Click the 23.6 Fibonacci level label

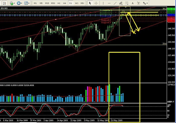pos(164,44)
